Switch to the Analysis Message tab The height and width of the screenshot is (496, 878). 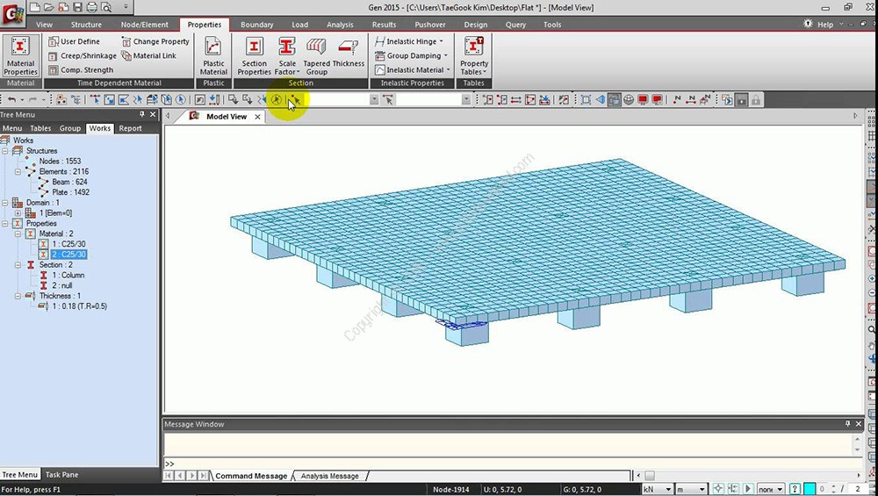tap(329, 476)
